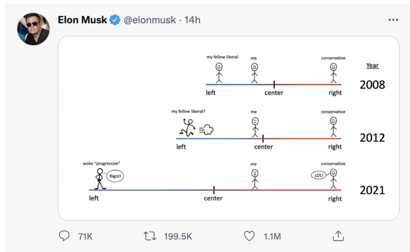Click the 2021 year label in the image

click(x=372, y=190)
